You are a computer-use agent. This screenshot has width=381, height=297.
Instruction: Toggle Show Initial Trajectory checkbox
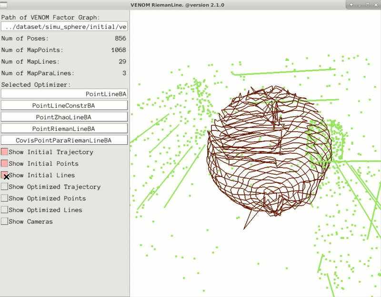5,152
